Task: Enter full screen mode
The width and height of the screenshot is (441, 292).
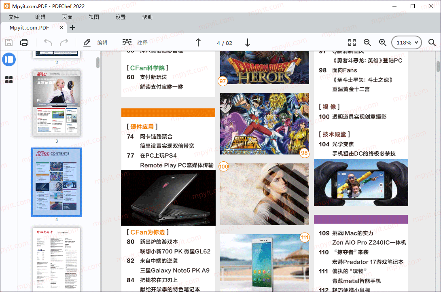Action: pos(352,42)
